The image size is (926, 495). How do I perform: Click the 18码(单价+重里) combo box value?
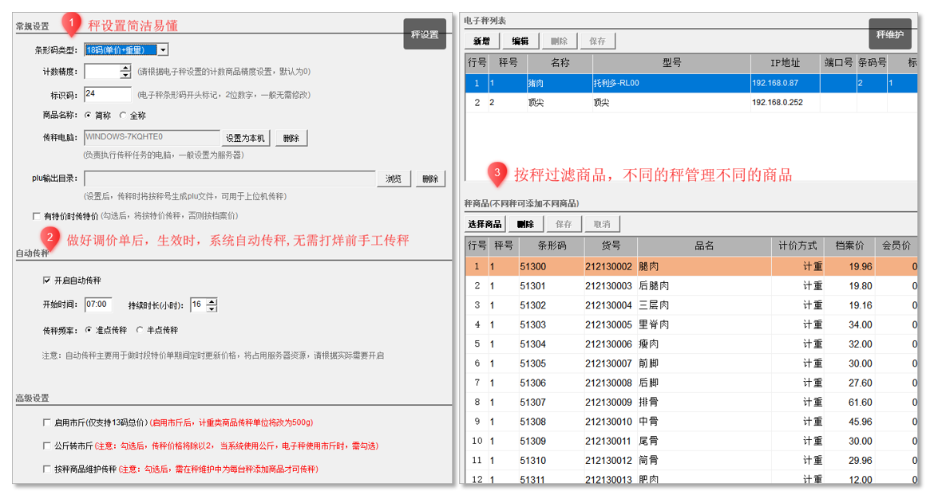click(121, 50)
